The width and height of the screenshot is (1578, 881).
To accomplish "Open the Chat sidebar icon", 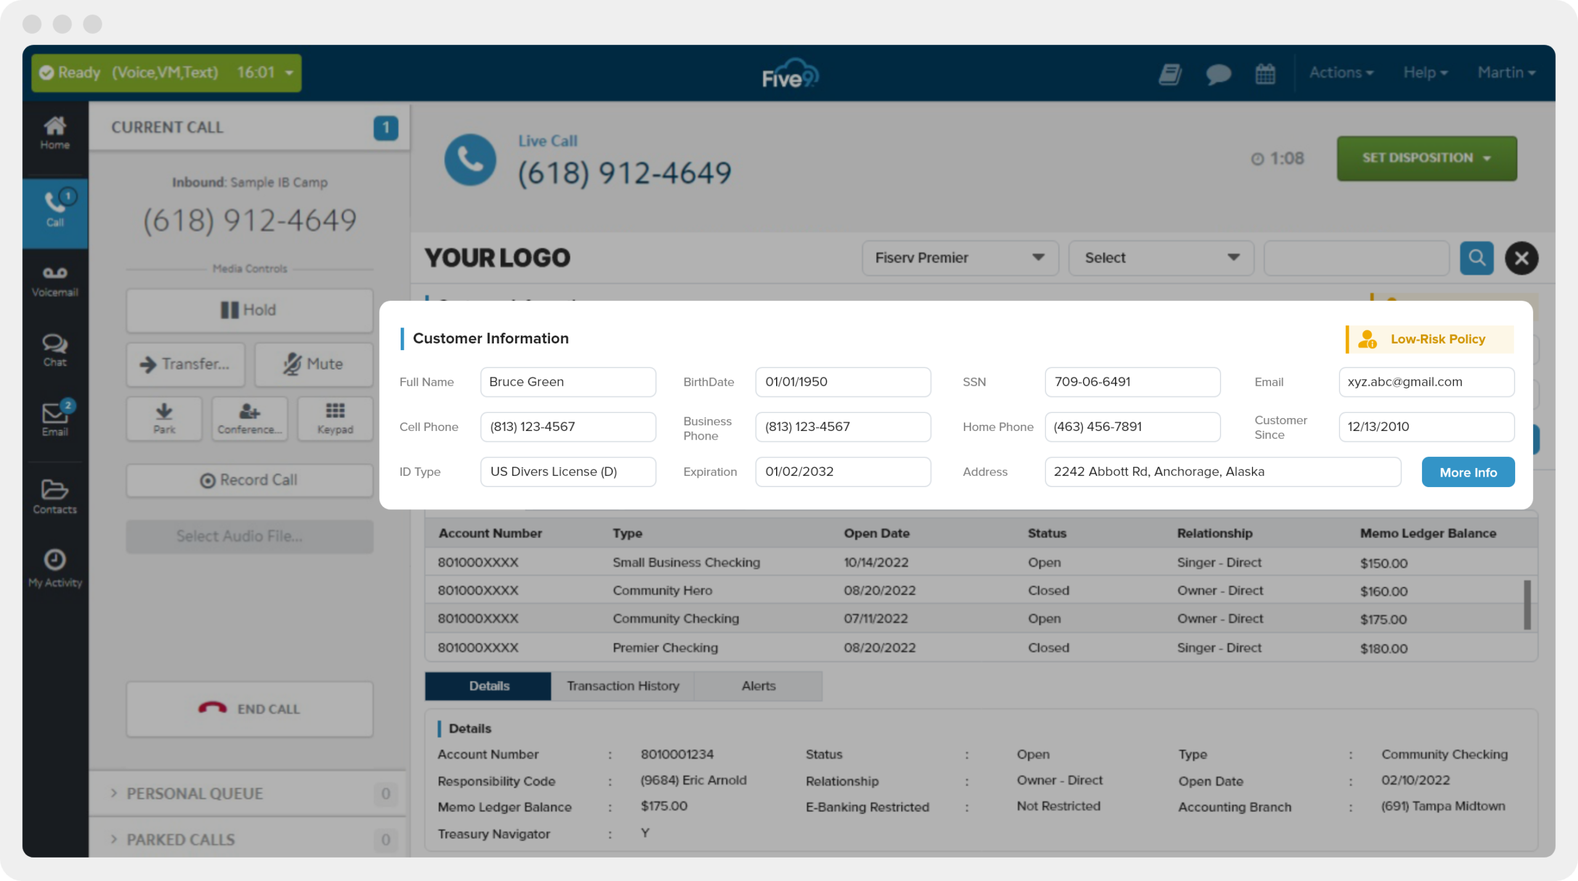I will tap(55, 350).
